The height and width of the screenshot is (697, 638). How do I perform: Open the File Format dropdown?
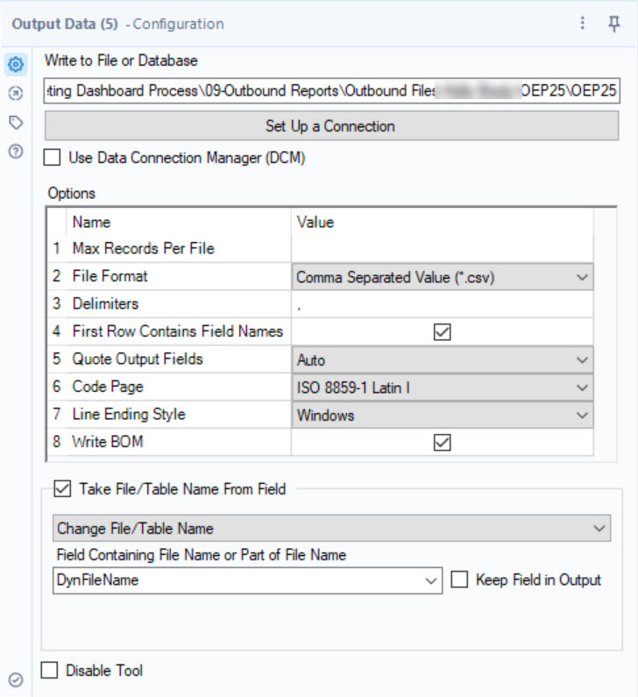point(443,277)
